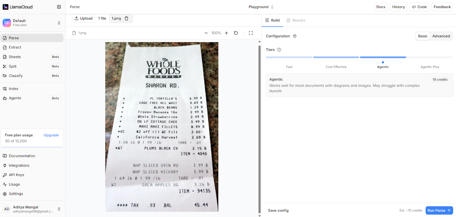Click the Run Parse button
This screenshot has width=456, height=217.
coord(439,210)
